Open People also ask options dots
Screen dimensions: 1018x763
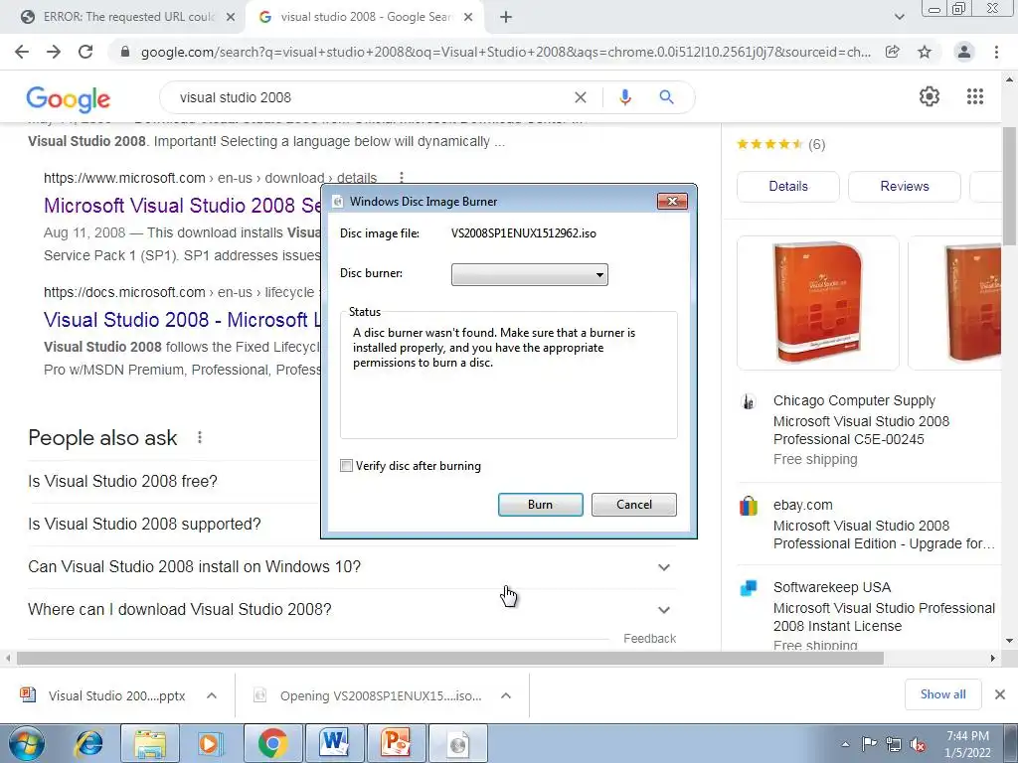pos(199,437)
